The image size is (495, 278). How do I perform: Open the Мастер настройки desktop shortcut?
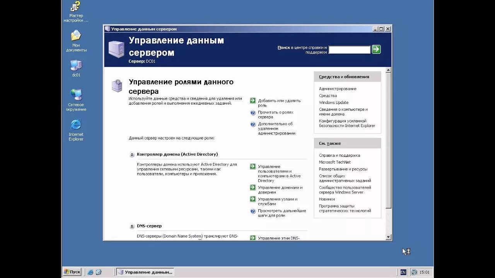[76, 11]
